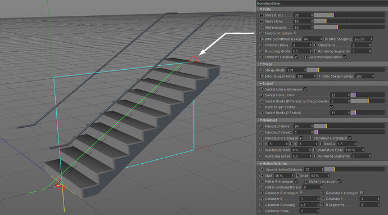Collapse the Sockel section

coord(261,83)
